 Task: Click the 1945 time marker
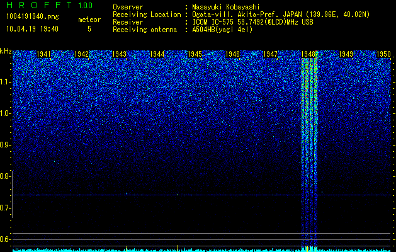195,54
